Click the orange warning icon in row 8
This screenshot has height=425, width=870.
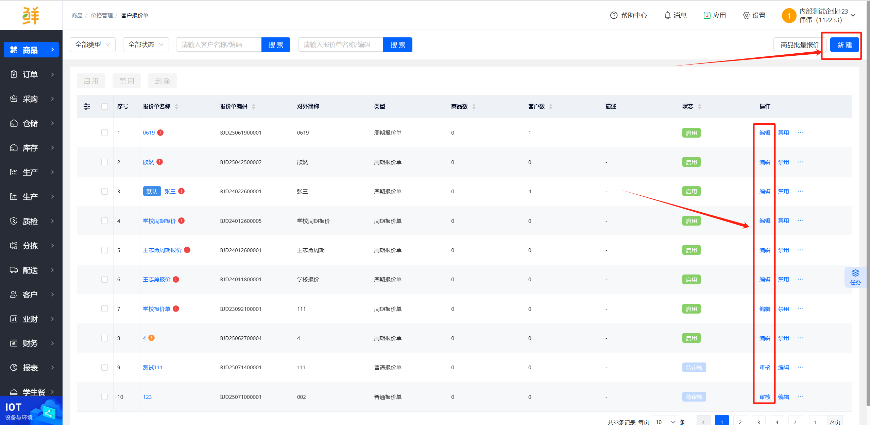[152, 338]
